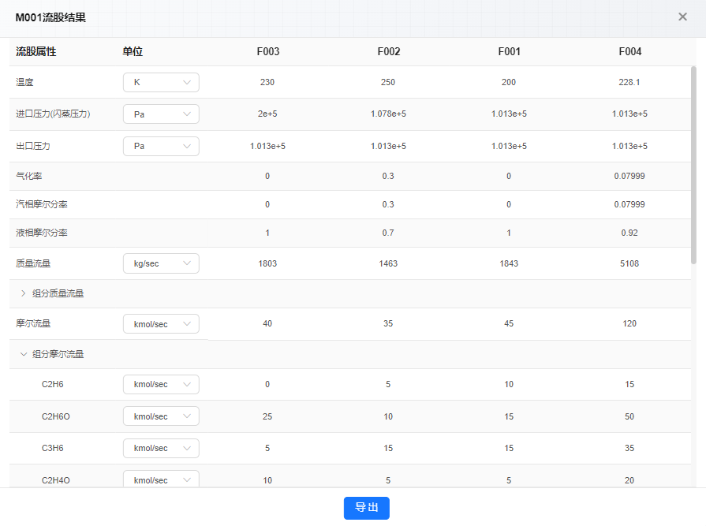
Task: Open the C2H6O unit dropdown
Action: point(161,416)
